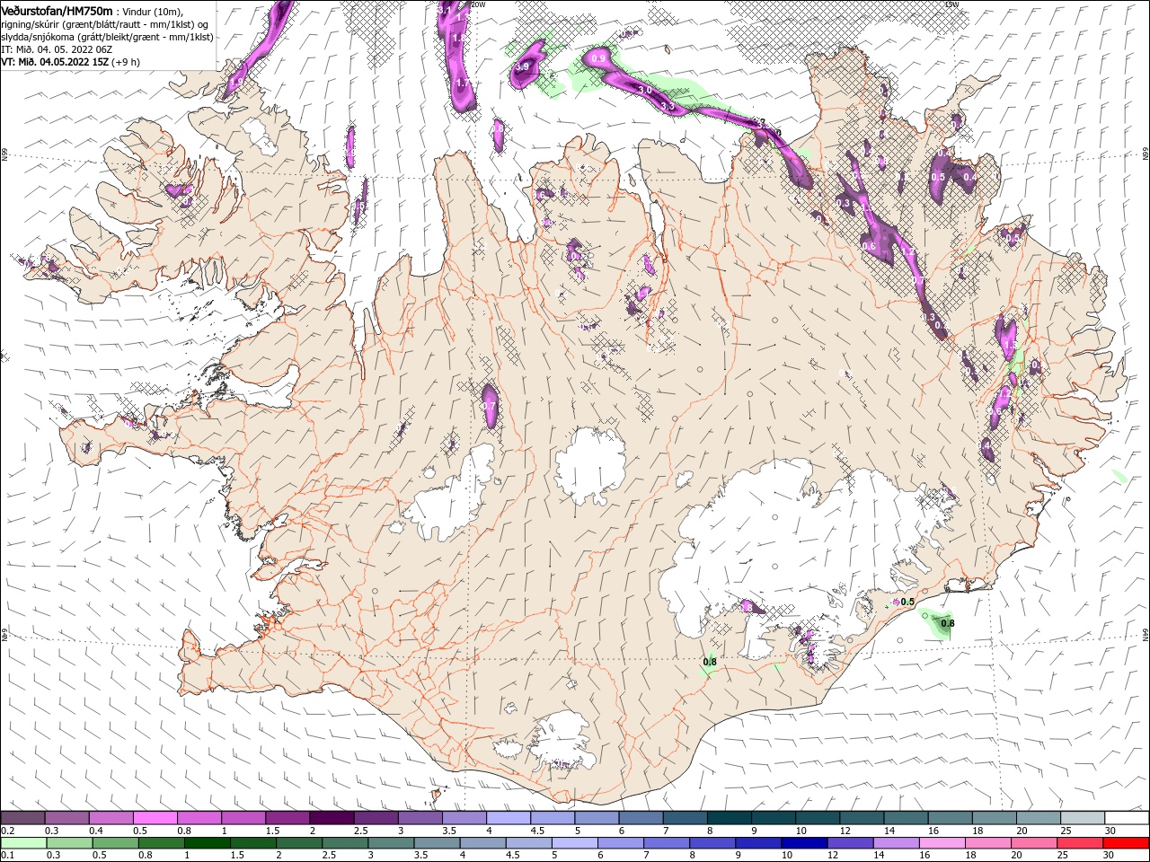Select the pink 16 swatch in bottom rain legend
Viewport: 1150px width, 862px height.
(942, 843)
